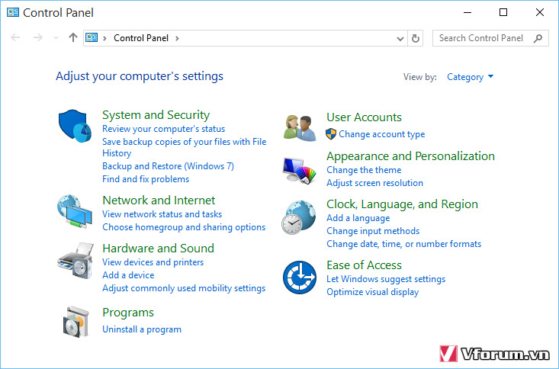The width and height of the screenshot is (559, 369).
Task: Select Review your computer's status
Action: (164, 129)
